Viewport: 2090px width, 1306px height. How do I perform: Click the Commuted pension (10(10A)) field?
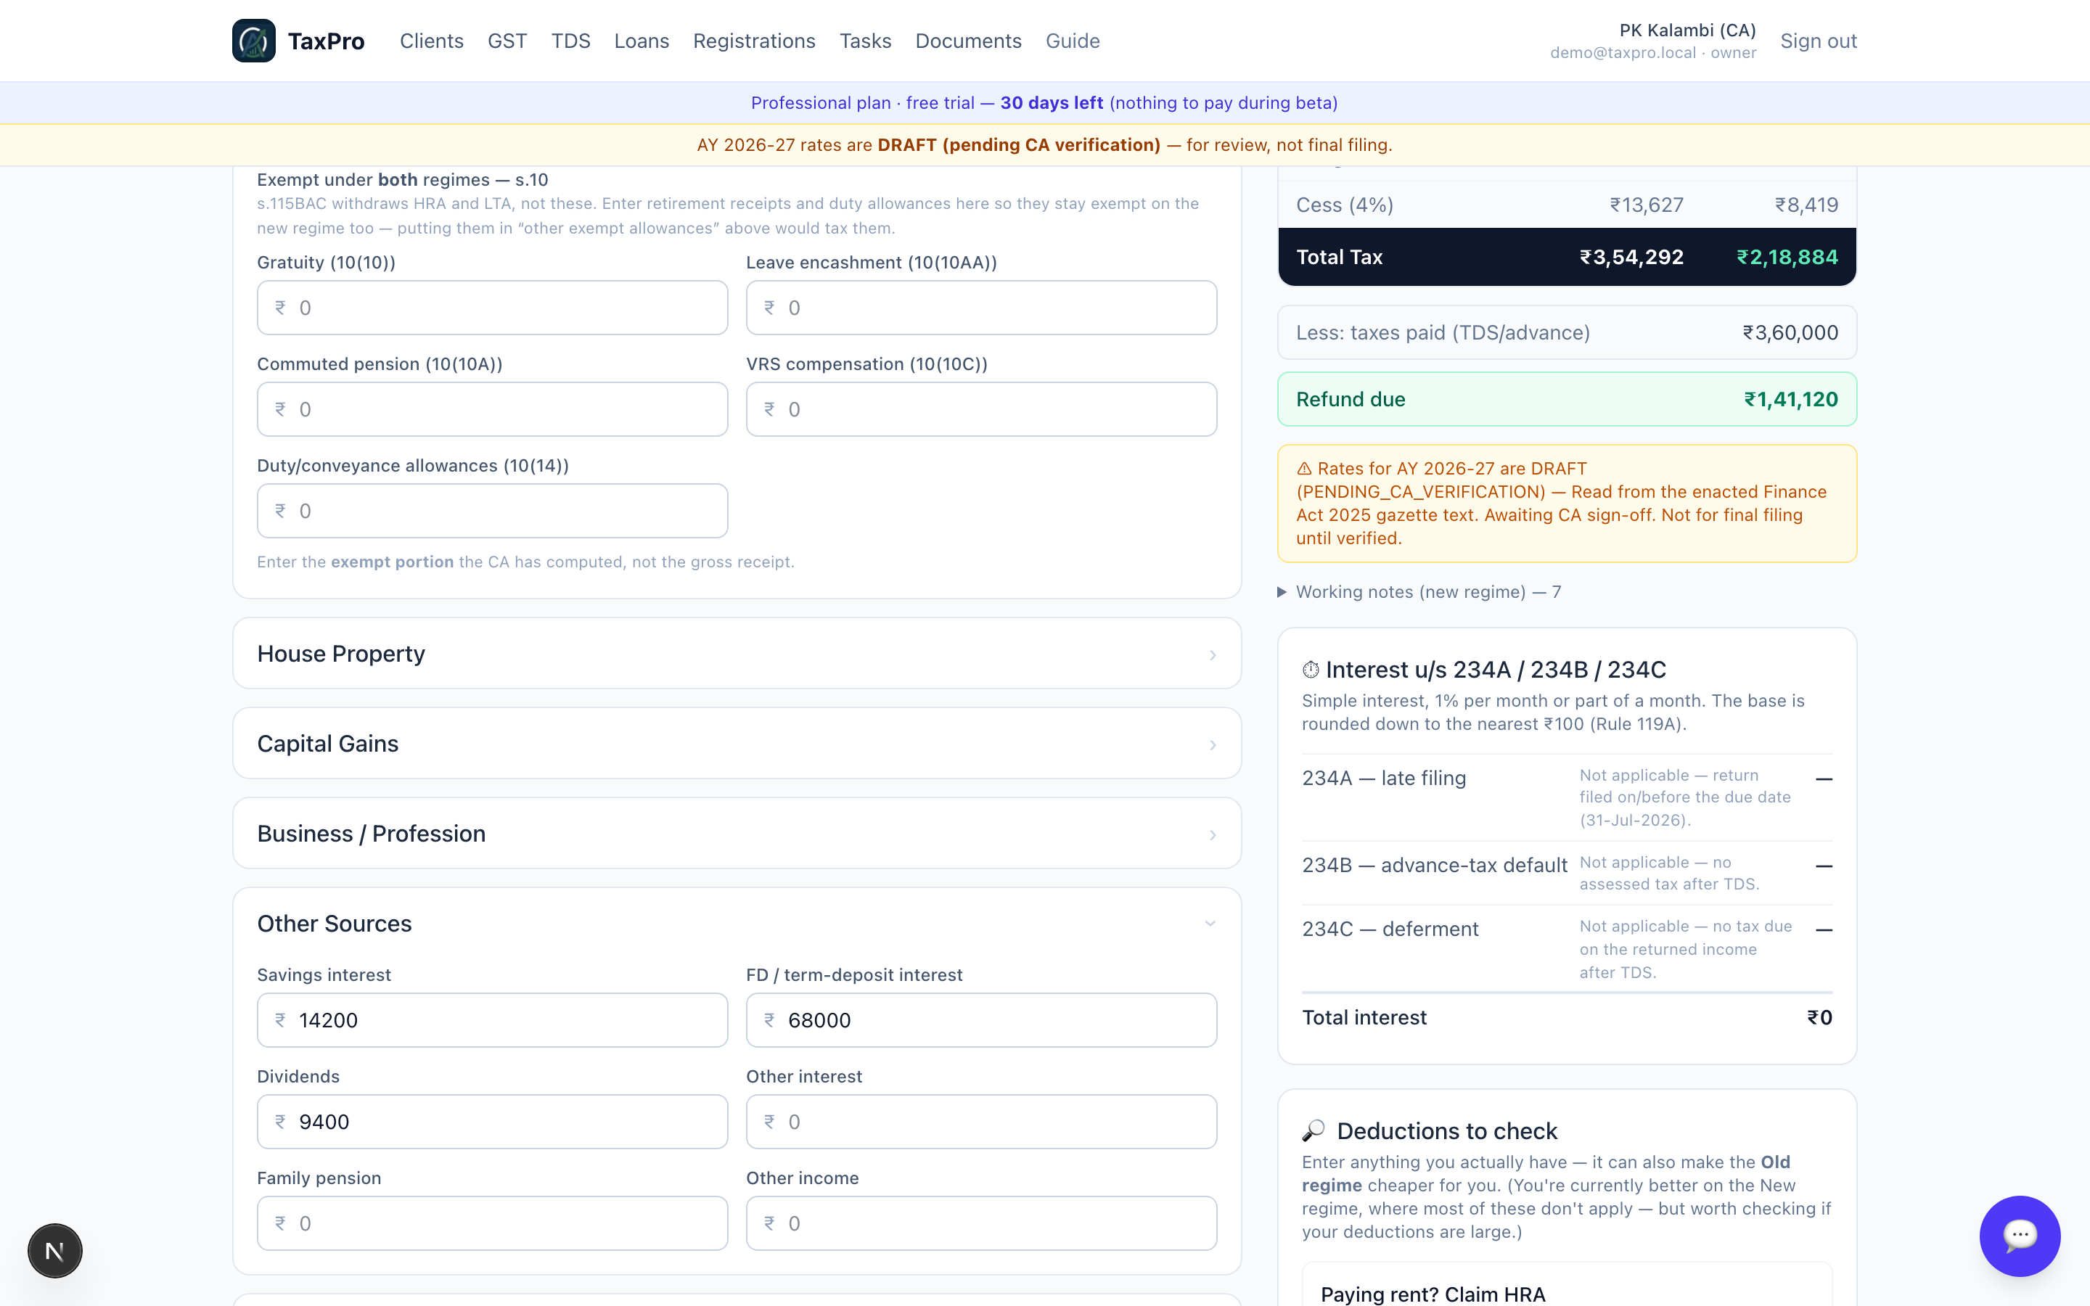[x=492, y=409]
